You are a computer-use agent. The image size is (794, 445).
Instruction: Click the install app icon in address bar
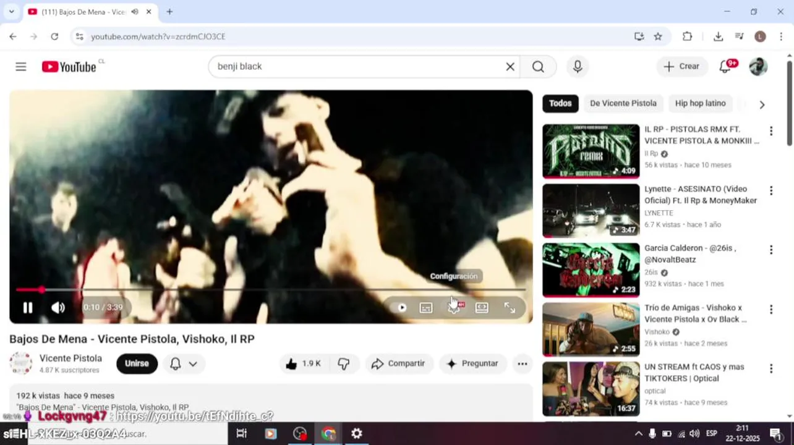tap(639, 36)
